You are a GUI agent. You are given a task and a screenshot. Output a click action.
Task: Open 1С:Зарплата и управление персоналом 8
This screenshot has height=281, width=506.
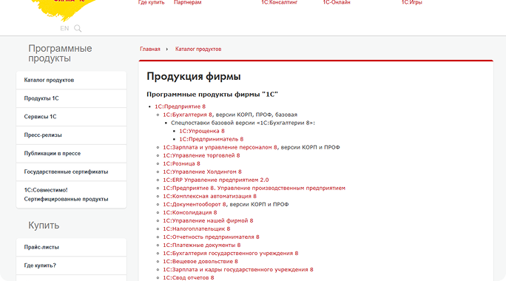[220, 147]
